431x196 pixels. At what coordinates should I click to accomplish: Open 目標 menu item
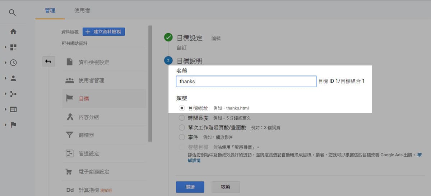pos(104,99)
